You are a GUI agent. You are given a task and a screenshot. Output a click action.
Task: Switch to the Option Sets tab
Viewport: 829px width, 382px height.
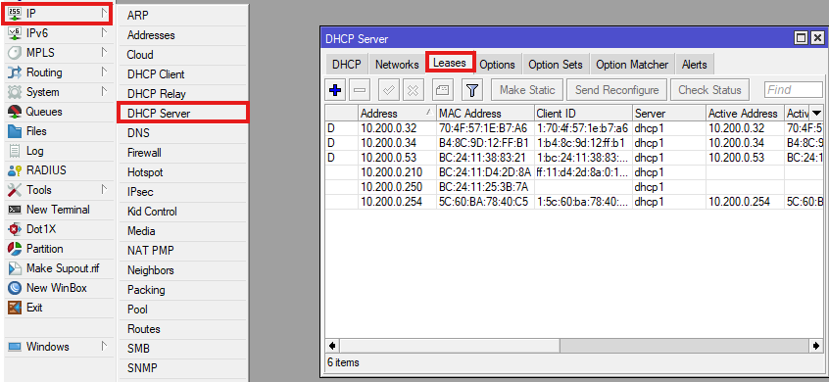(x=556, y=65)
